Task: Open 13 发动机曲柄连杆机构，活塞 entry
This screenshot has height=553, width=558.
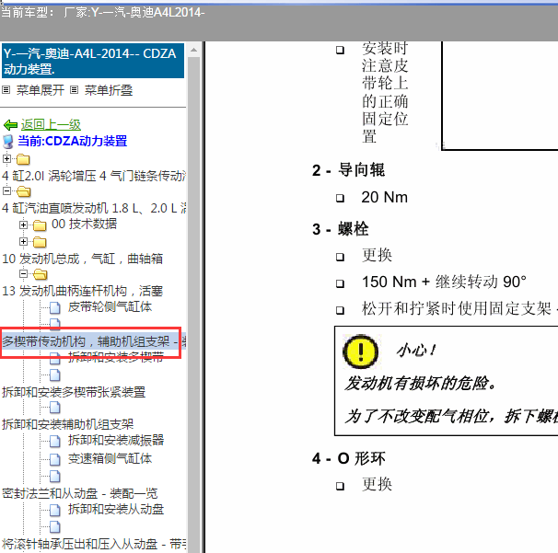Action: click(x=82, y=292)
